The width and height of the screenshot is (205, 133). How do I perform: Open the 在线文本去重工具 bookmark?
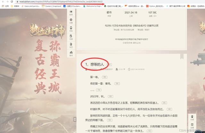[113, 6]
